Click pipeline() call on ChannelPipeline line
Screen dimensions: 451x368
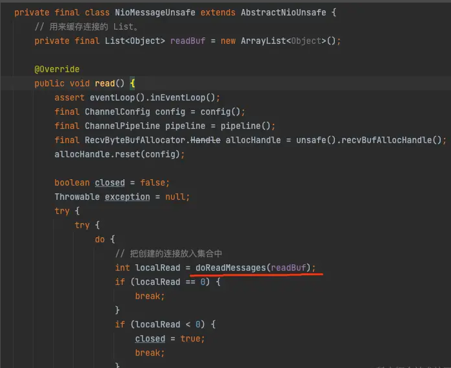(246, 126)
